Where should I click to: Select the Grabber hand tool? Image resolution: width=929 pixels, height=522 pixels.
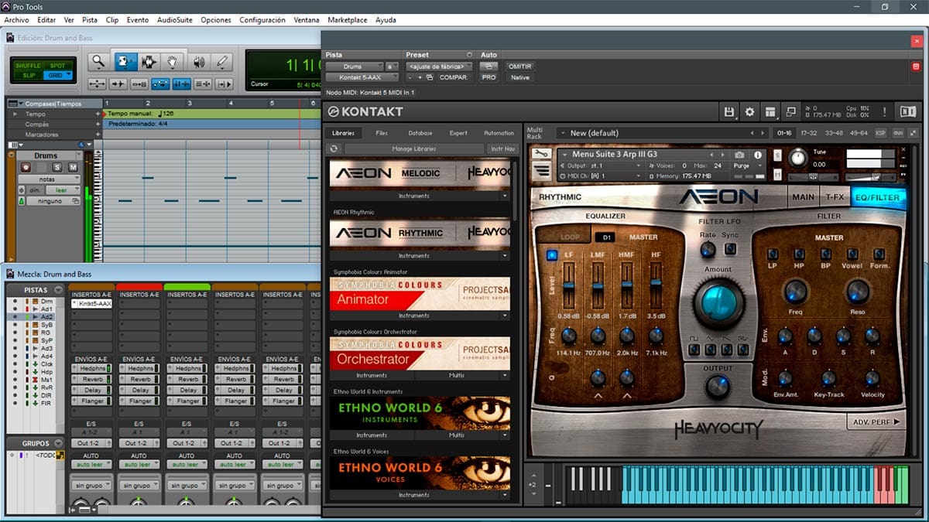coord(173,61)
